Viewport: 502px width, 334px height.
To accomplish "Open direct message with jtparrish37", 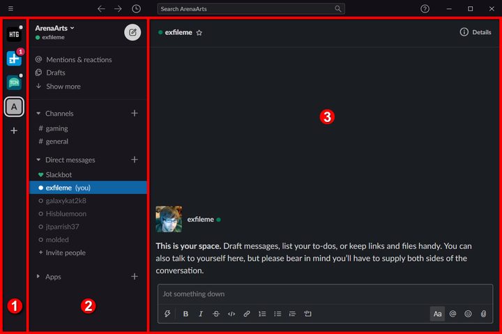I will coord(88,227).
